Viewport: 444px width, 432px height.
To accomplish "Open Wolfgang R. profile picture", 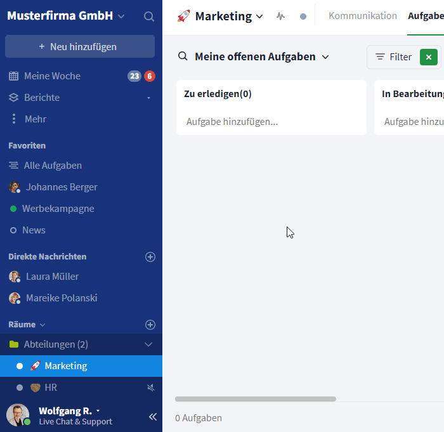I will coord(18,415).
